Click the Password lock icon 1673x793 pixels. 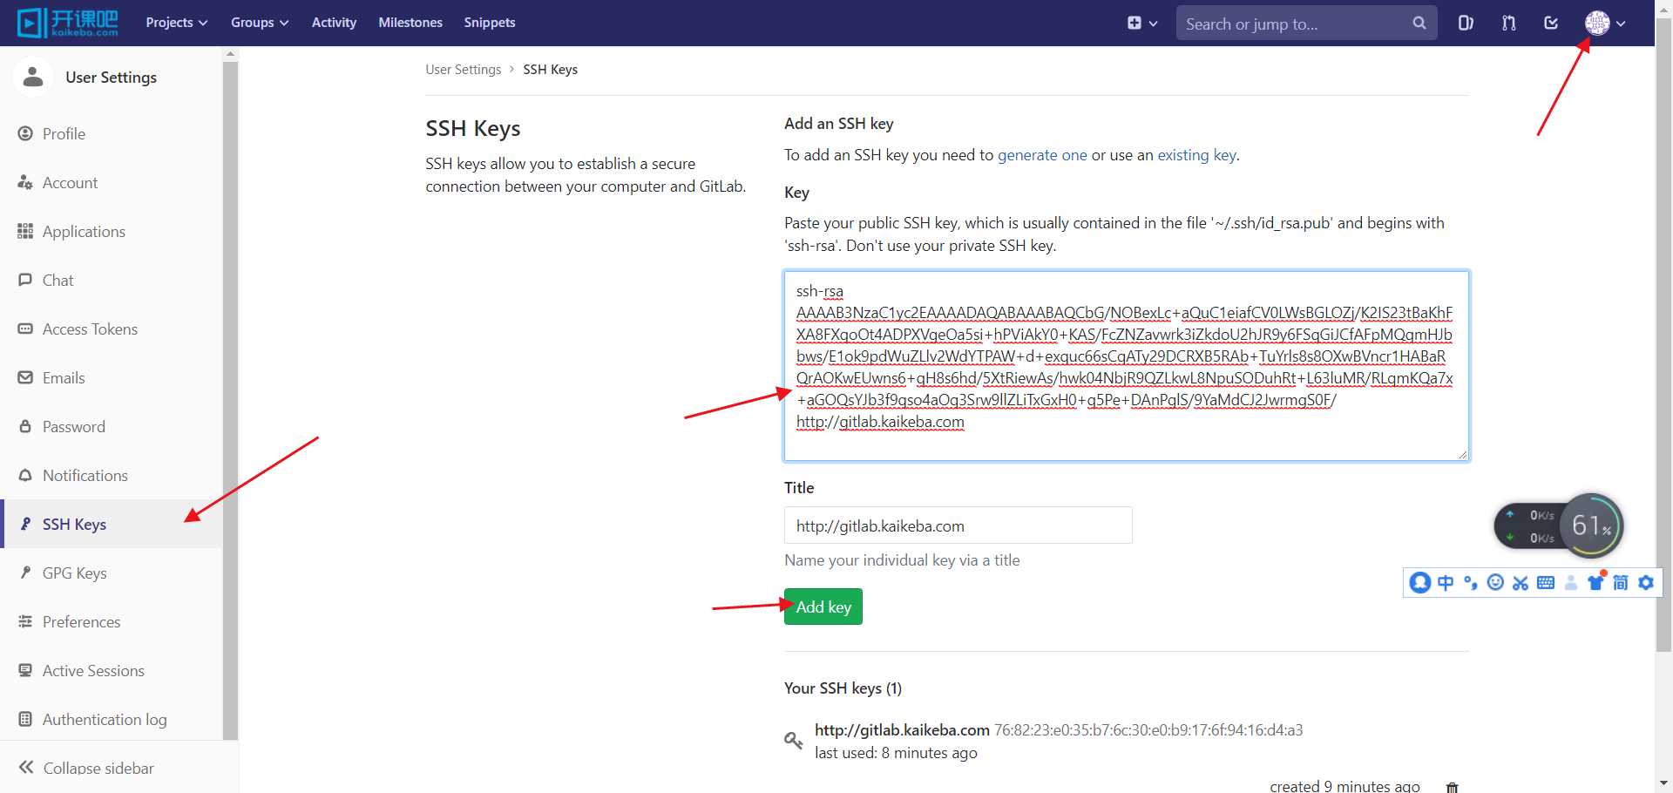pyautogui.click(x=25, y=426)
